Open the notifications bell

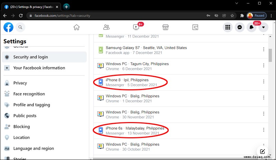pos(252,27)
